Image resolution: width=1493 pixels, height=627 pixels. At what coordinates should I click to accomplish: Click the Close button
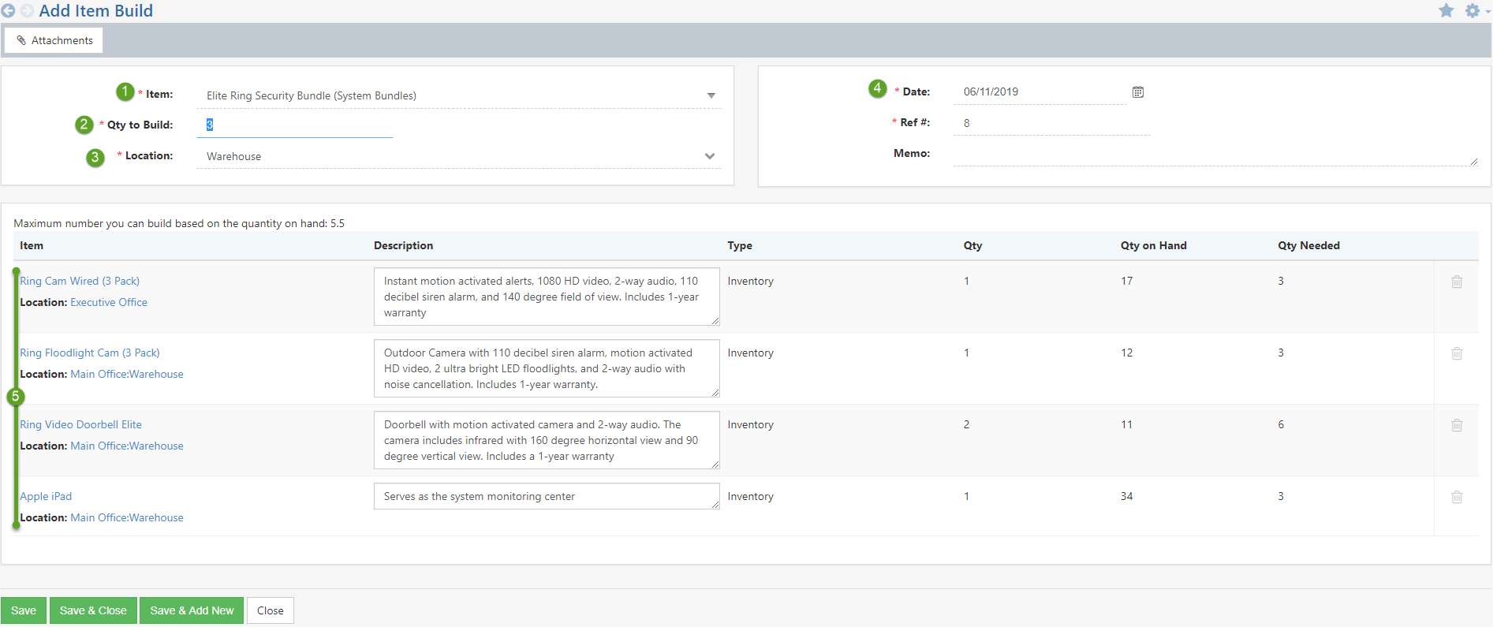(x=270, y=610)
